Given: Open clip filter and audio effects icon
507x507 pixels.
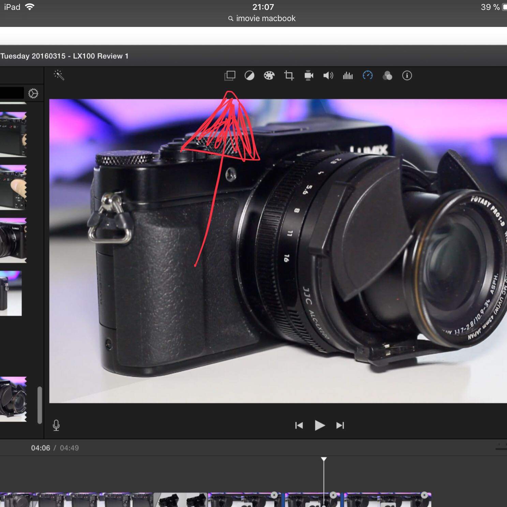Looking at the screenshot, I should point(387,75).
